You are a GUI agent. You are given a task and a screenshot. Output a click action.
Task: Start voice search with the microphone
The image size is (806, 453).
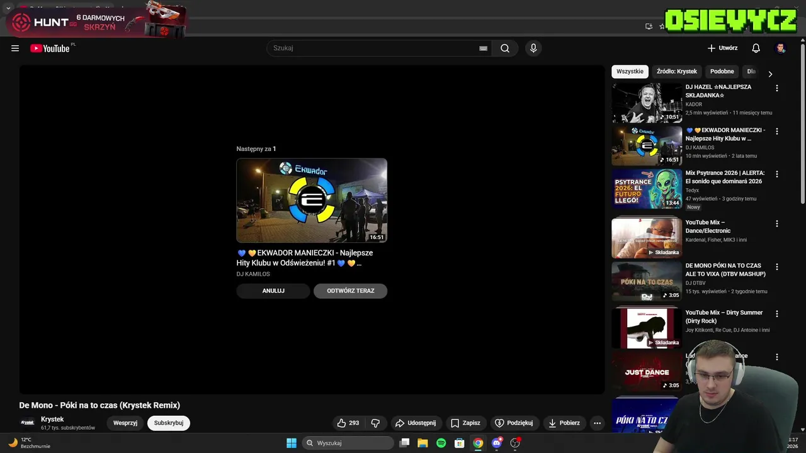click(533, 48)
